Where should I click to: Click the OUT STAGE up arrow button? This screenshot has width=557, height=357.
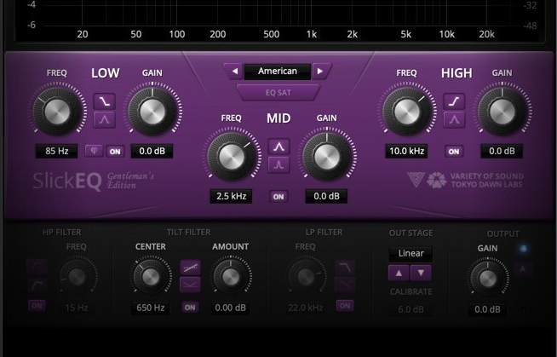point(399,273)
